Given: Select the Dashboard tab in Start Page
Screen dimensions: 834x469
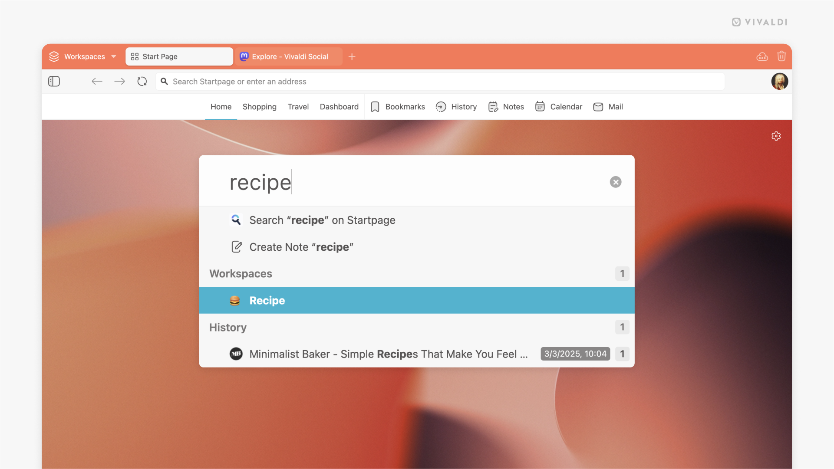Looking at the screenshot, I should (x=339, y=107).
